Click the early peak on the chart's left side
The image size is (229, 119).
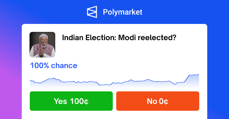click(x=54, y=78)
